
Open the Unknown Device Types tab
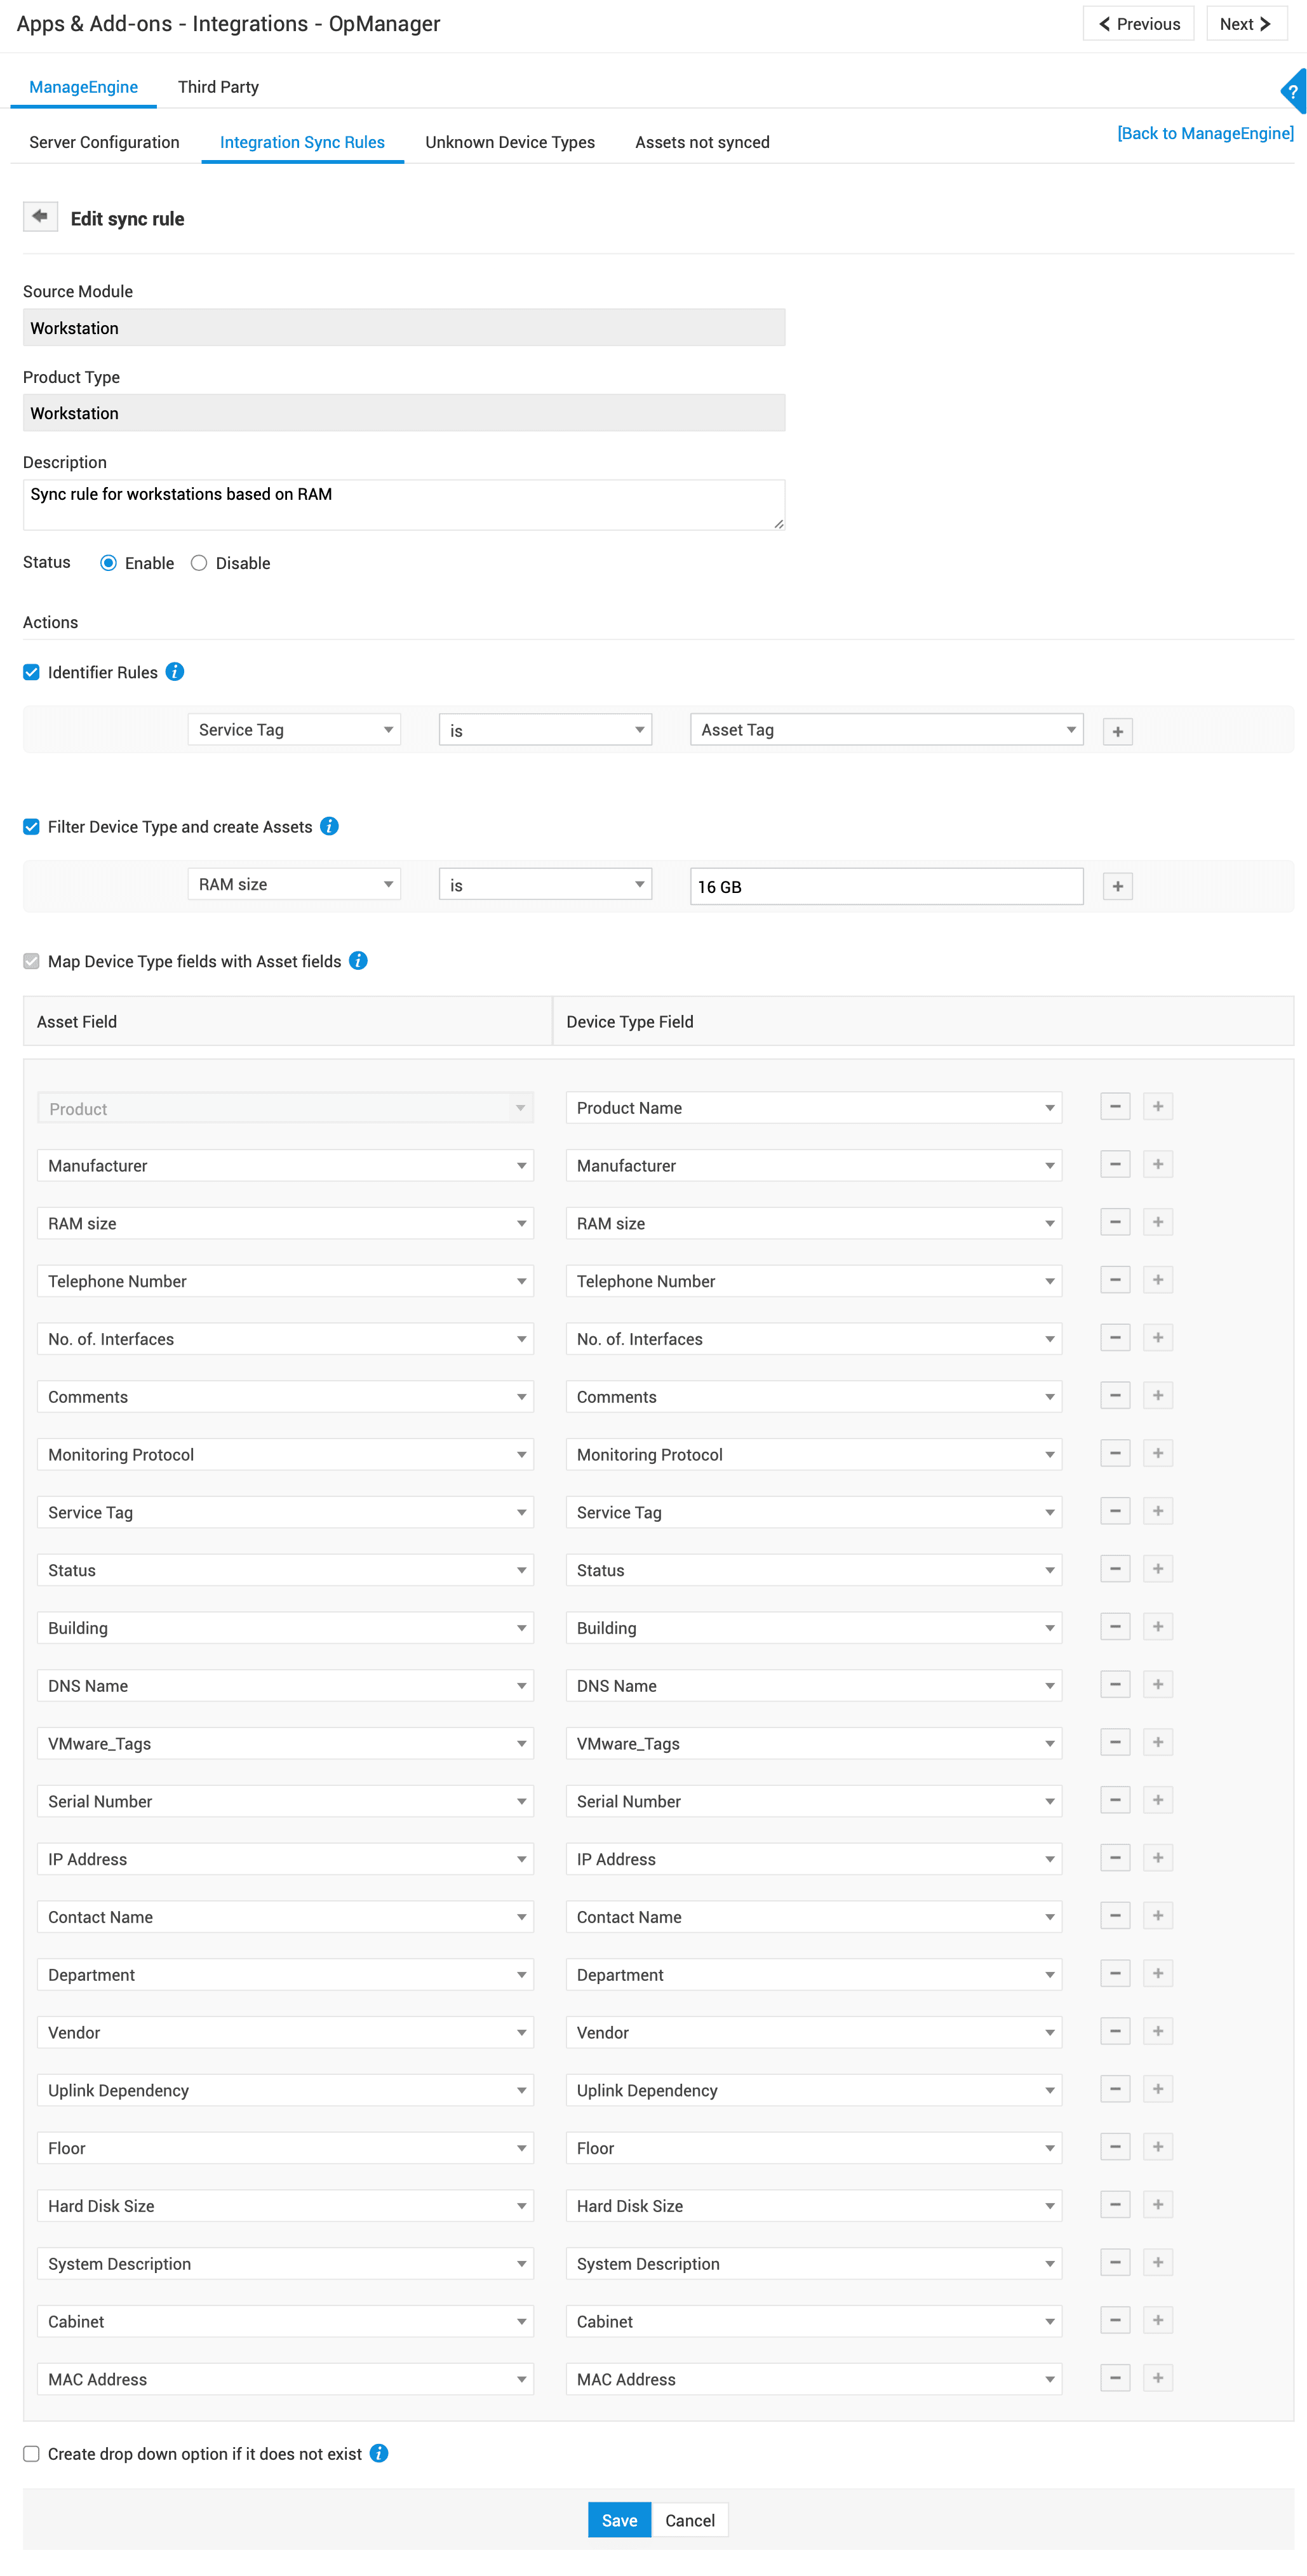pyautogui.click(x=509, y=142)
